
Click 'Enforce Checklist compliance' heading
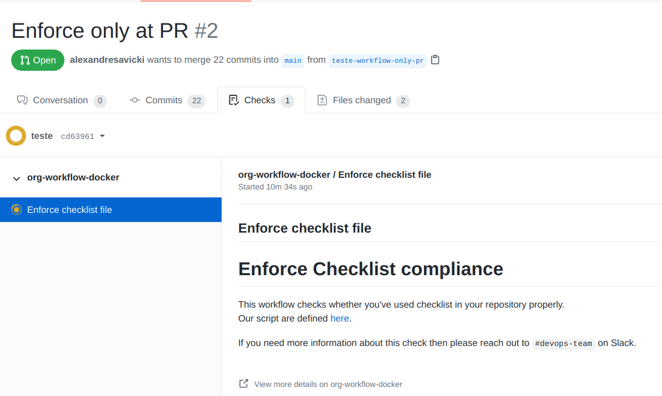(371, 269)
